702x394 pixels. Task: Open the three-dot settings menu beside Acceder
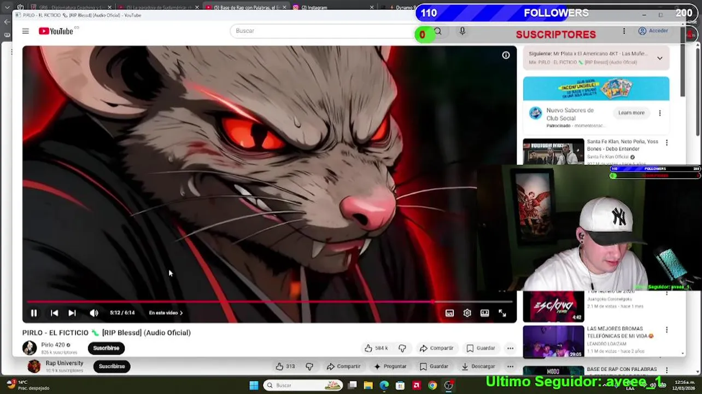click(624, 31)
